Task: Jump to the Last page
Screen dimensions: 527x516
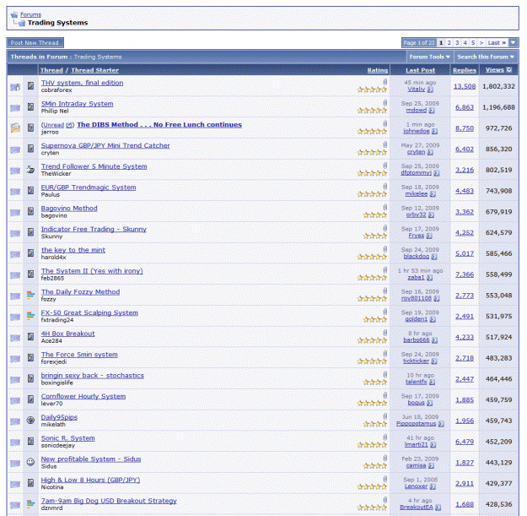Action: point(497,43)
